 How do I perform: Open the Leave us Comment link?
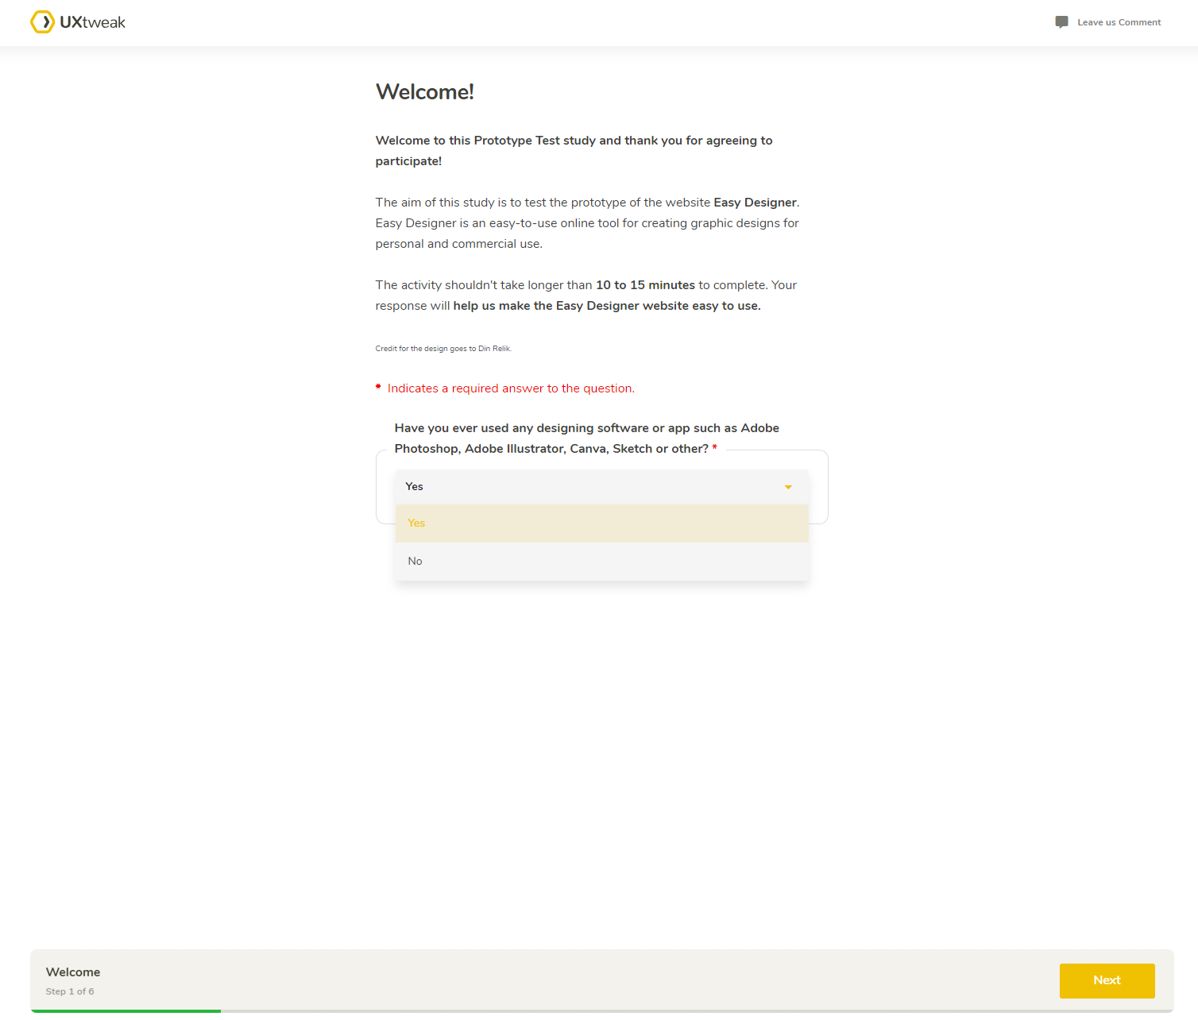point(1119,22)
